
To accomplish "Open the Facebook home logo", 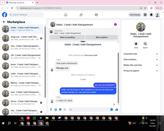I will click(x=5, y=15).
